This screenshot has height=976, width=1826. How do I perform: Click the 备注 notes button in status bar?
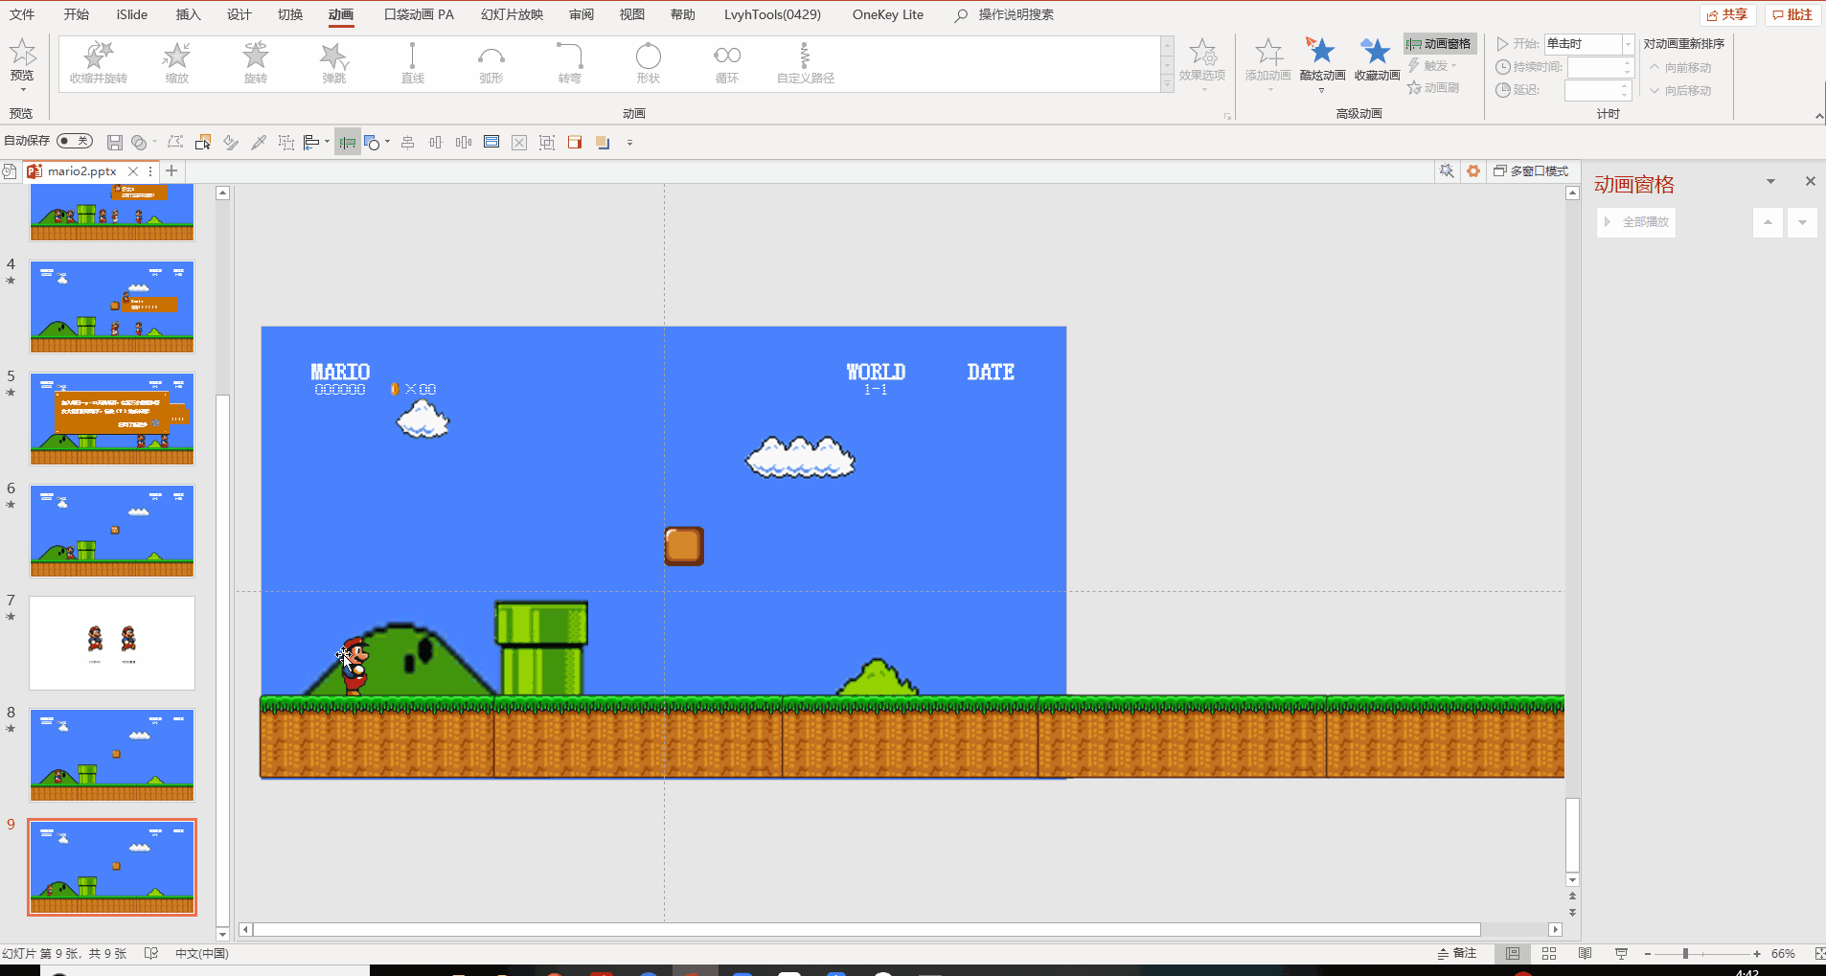pyautogui.click(x=1457, y=953)
